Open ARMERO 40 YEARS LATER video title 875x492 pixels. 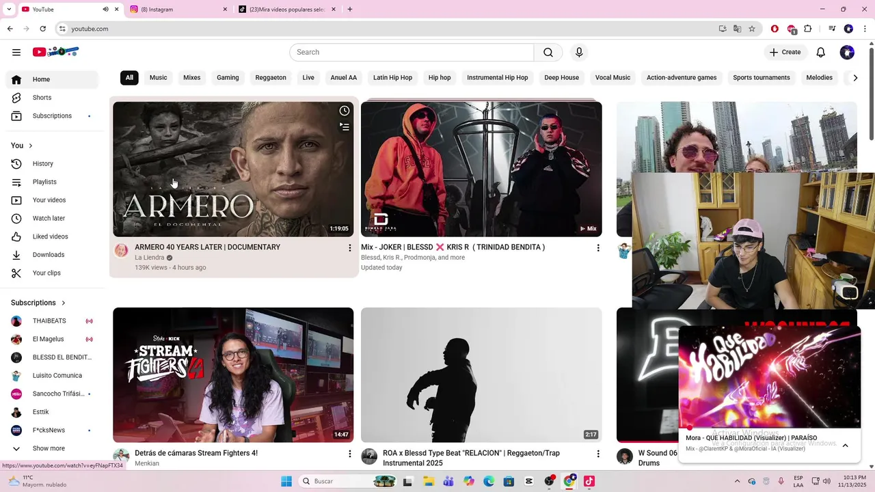208,247
